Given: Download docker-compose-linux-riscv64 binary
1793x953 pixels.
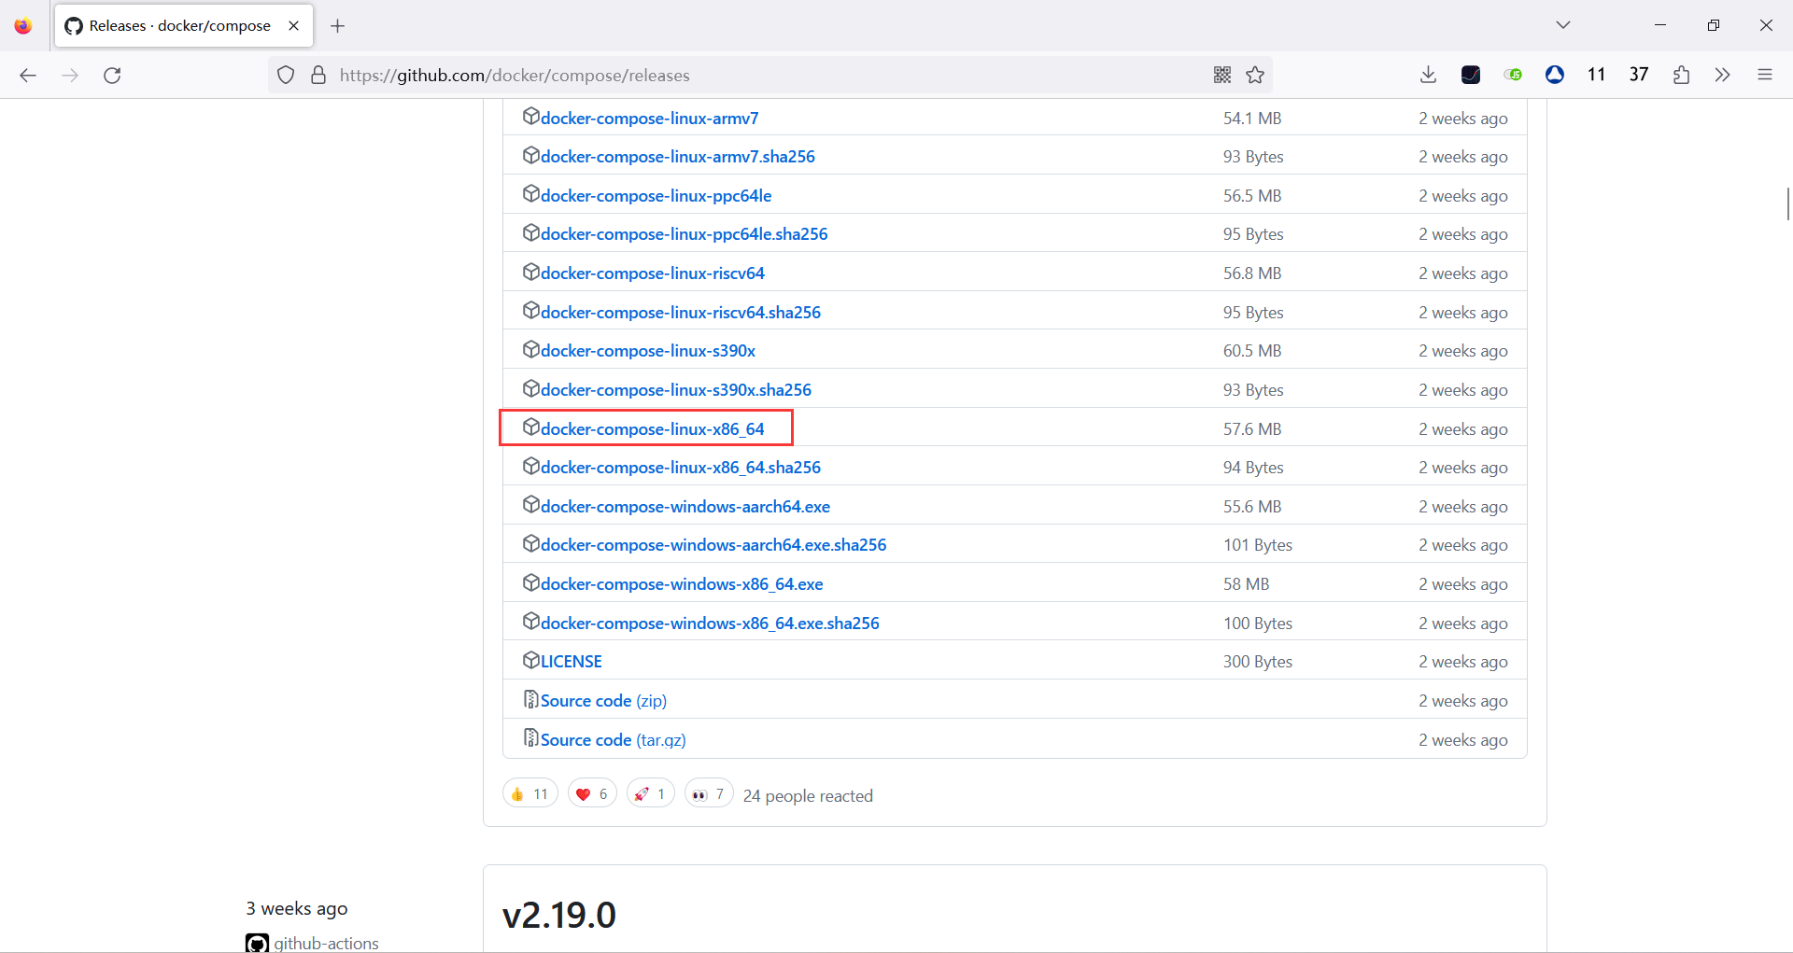Looking at the screenshot, I should point(653,273).
